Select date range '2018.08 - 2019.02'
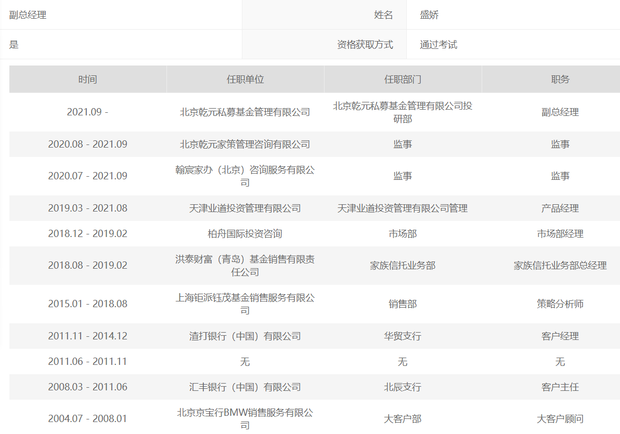 (x=88, y=265)
